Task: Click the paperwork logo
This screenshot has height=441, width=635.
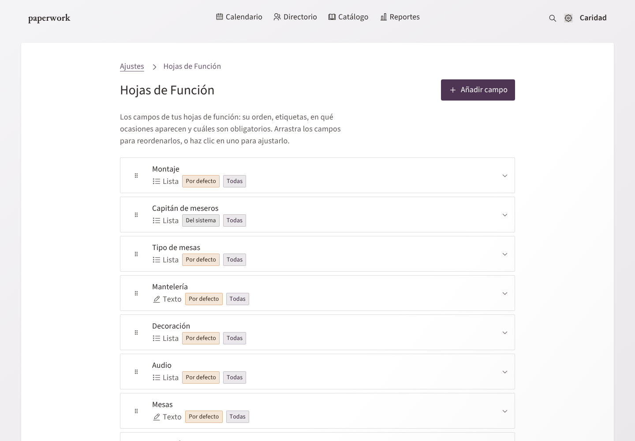Action: click(x=49, y=18)
